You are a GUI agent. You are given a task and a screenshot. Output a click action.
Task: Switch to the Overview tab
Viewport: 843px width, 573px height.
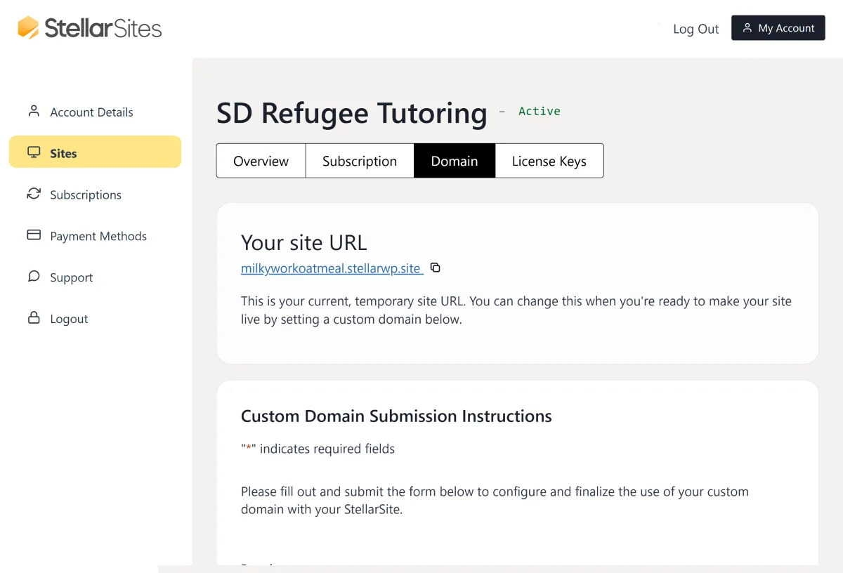coord(261,161)
